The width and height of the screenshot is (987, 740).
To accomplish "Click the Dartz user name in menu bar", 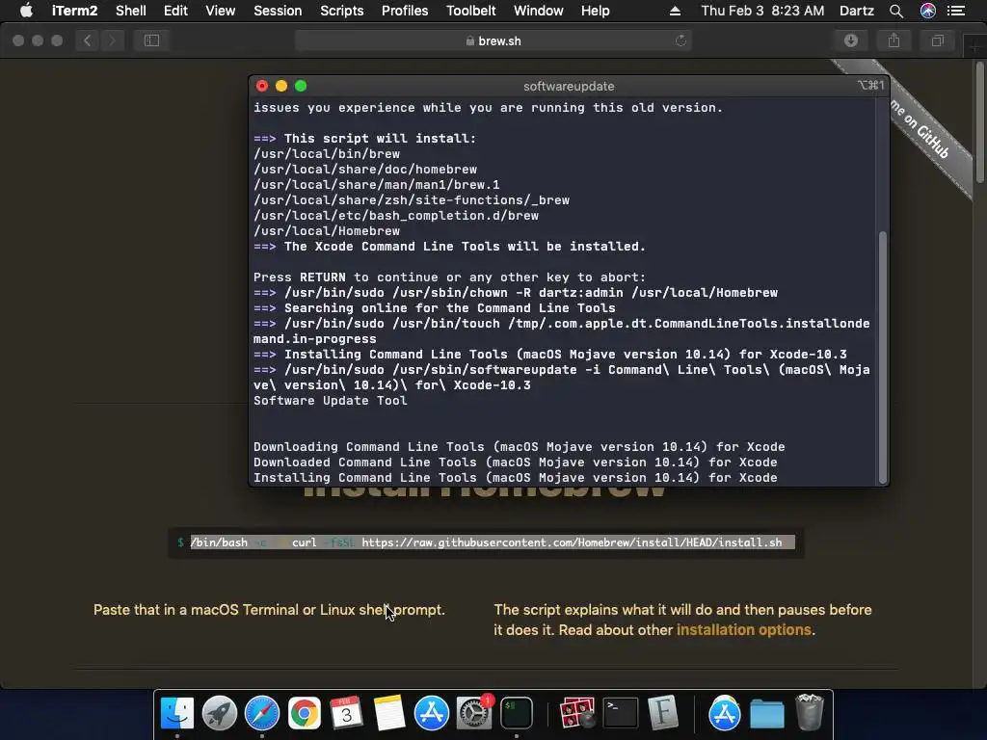I will pos(857,11).
